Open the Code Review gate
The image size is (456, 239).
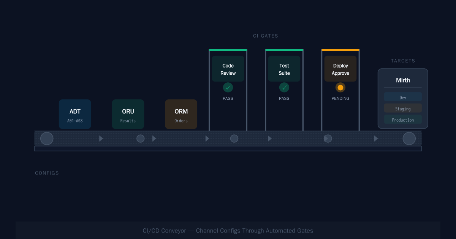click(228, 69)
